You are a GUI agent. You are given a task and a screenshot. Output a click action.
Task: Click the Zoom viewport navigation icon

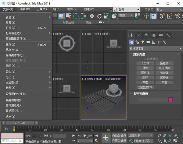pos(159,135)
